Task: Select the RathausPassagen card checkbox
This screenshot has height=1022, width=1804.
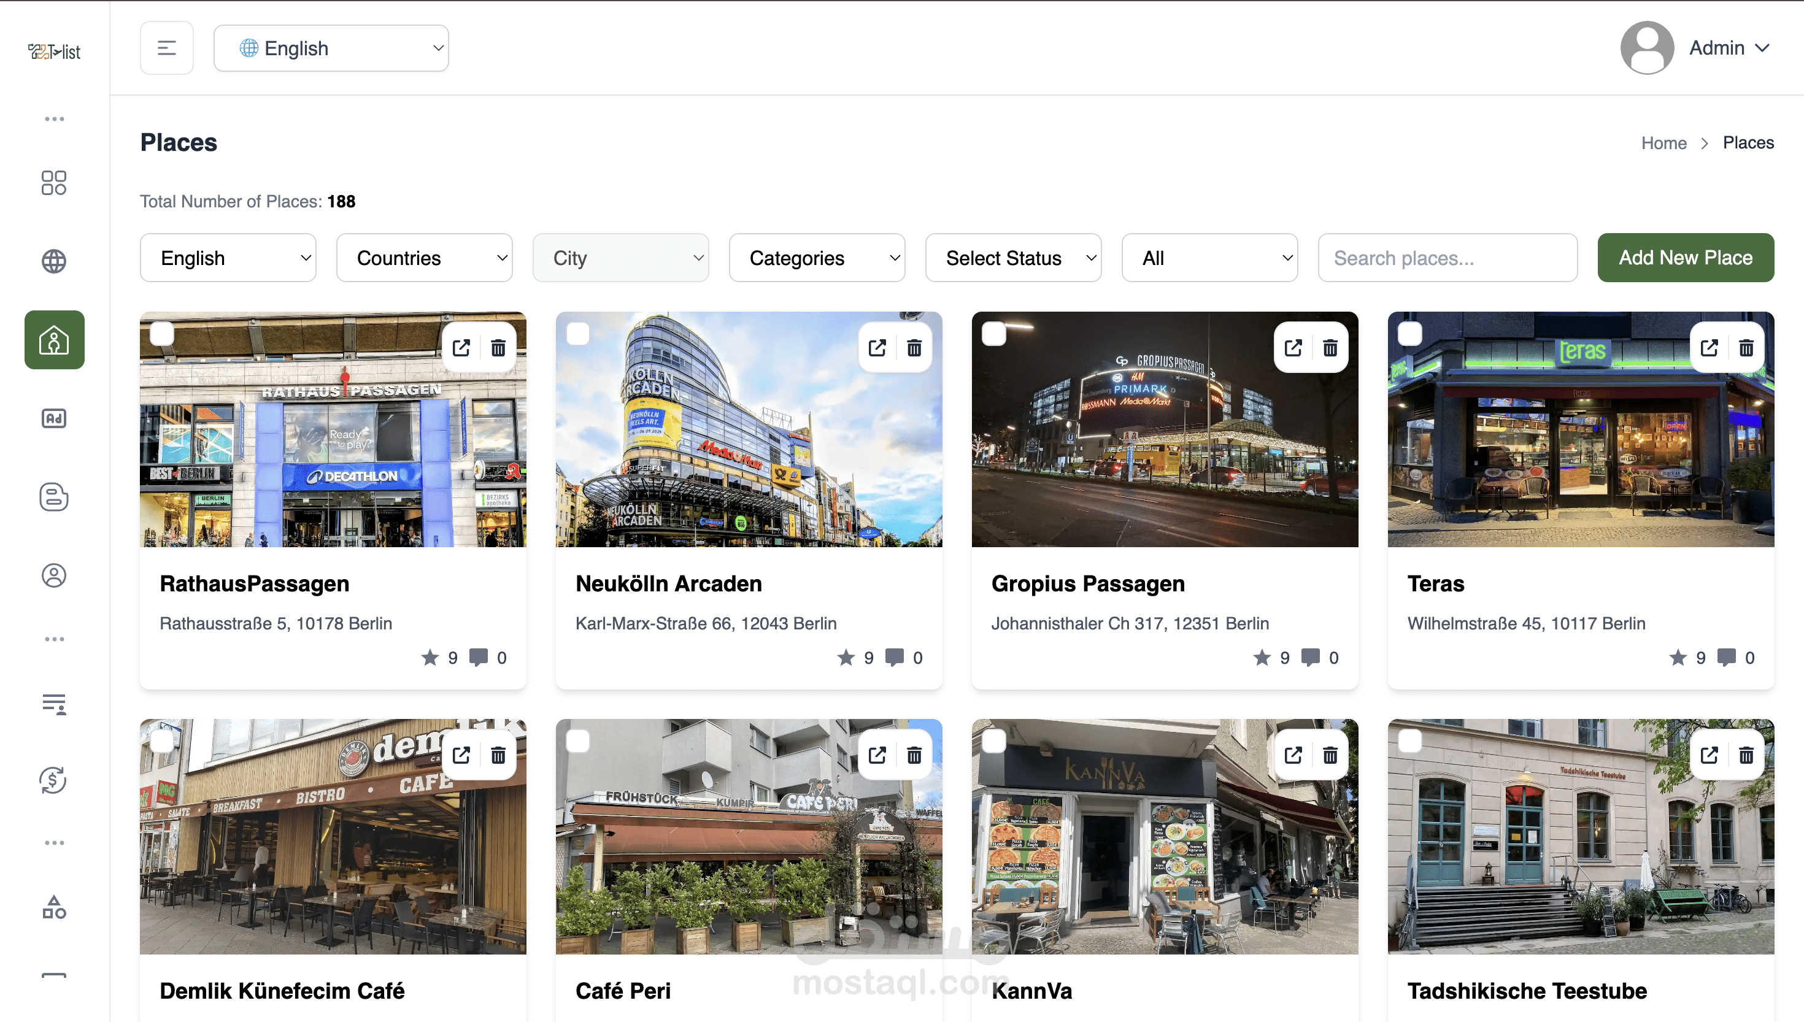Action: pyautogui.click(x=161, y=334)
